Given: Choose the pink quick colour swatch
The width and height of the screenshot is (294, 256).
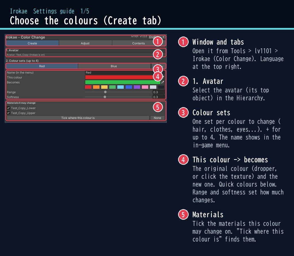Looking at the screenshot, I should pyautogui.click(x=145, y=87).
